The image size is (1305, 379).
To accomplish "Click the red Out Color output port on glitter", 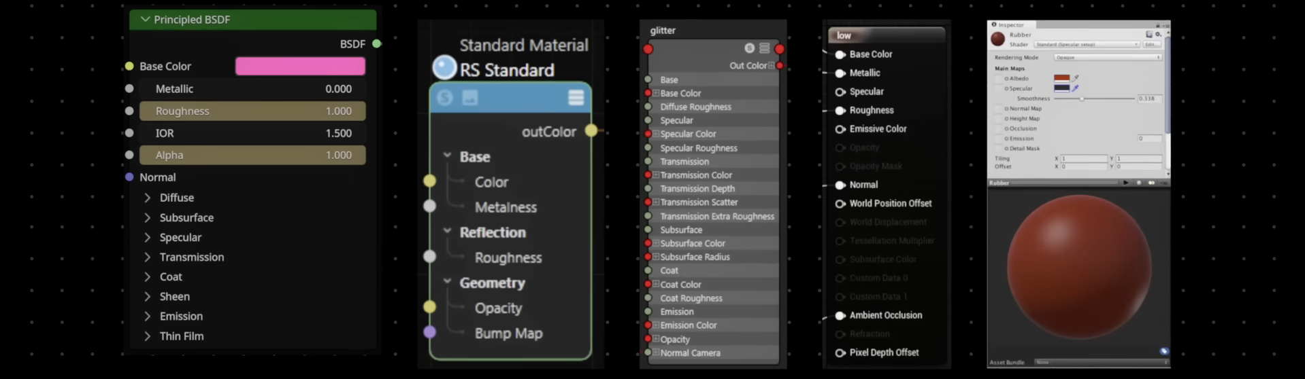I will click(x=780, y=66).
